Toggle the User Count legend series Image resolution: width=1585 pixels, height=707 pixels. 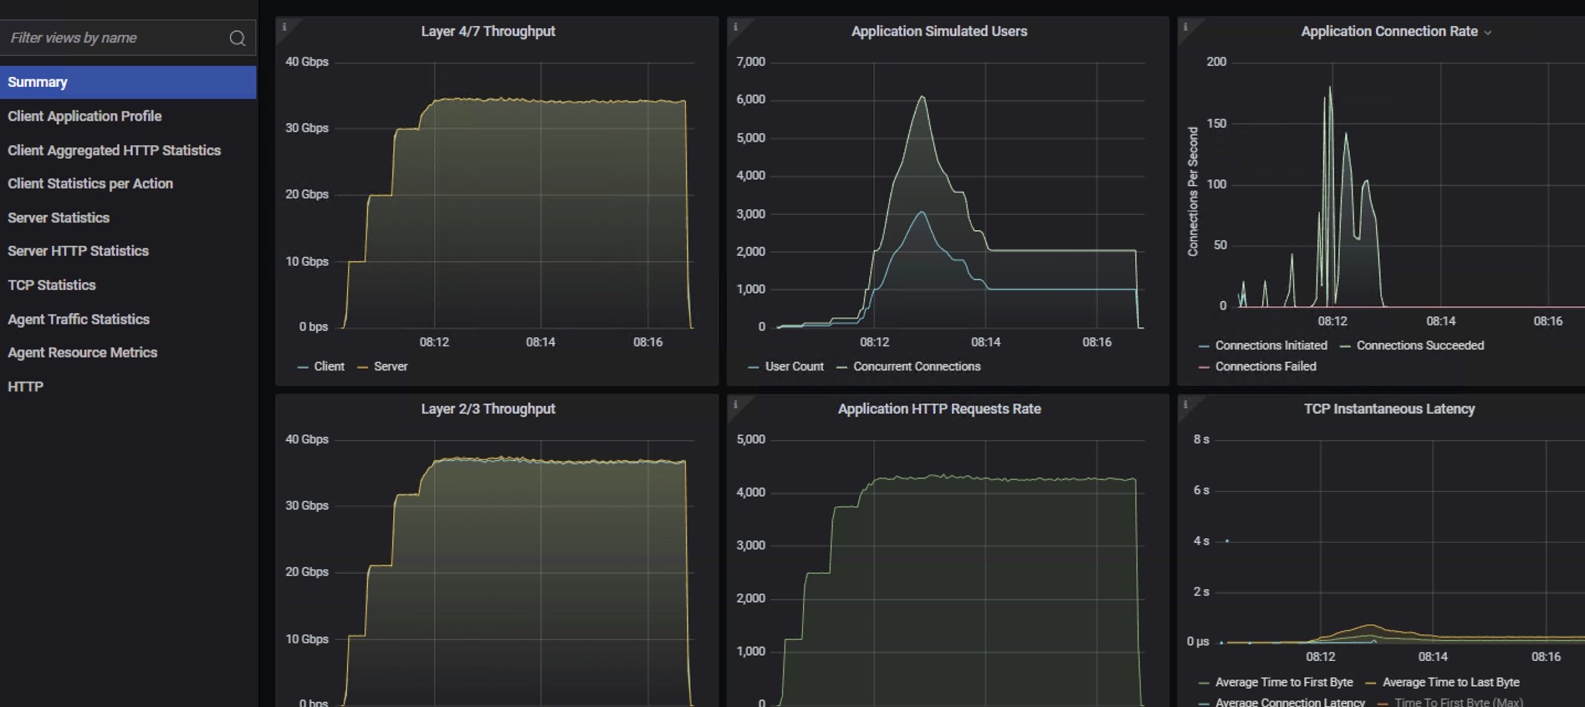coord(794,367)
